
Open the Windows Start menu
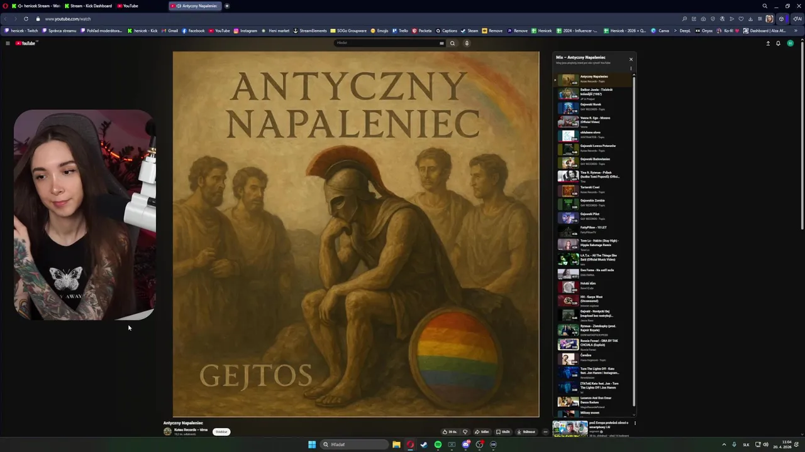point(312,444)
